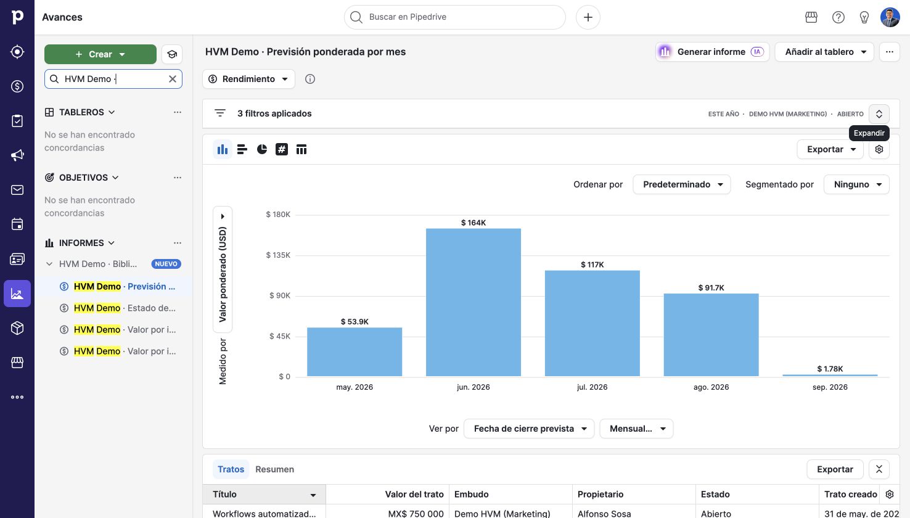Screen dimensions: 910x518
Task: Select column chart view icon
Action: [223, 149]
